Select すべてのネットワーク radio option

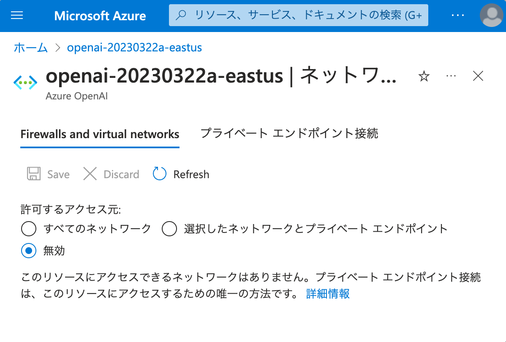28,229
